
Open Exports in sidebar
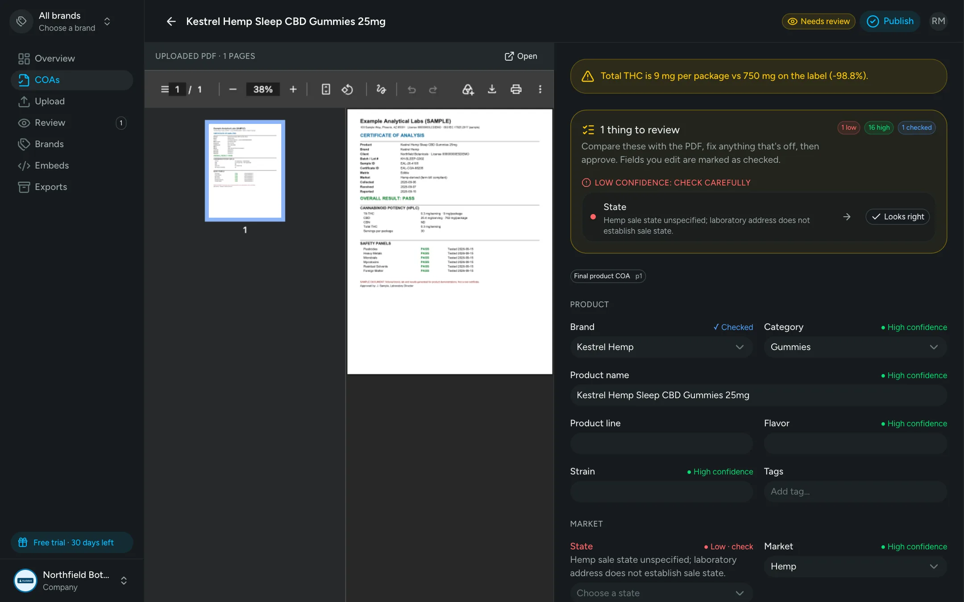click(72, 187)
